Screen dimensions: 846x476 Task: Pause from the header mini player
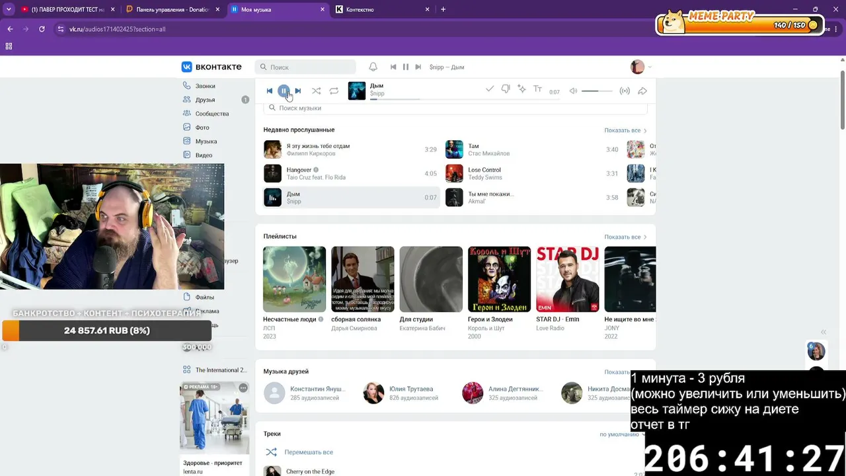406,67
